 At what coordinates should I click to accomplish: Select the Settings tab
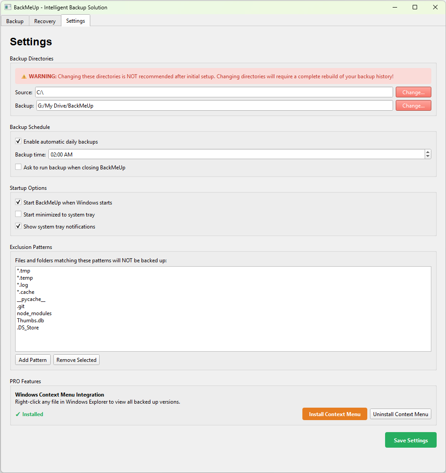pyautogui.click(x=75, y=20)
